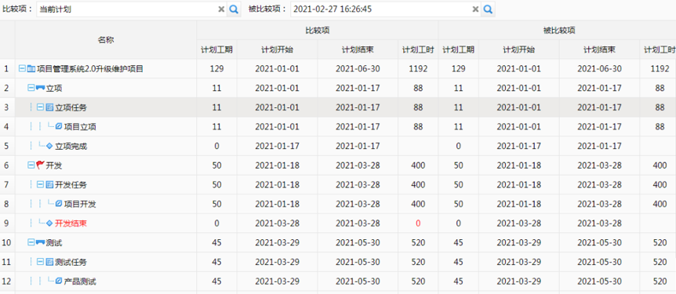Click the 名称 column header
Viewport: 676px width, 294px height.
(106, 40)
